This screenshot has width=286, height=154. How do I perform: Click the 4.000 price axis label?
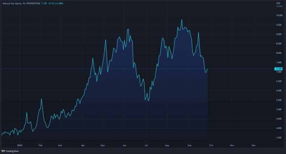(279, 128)
